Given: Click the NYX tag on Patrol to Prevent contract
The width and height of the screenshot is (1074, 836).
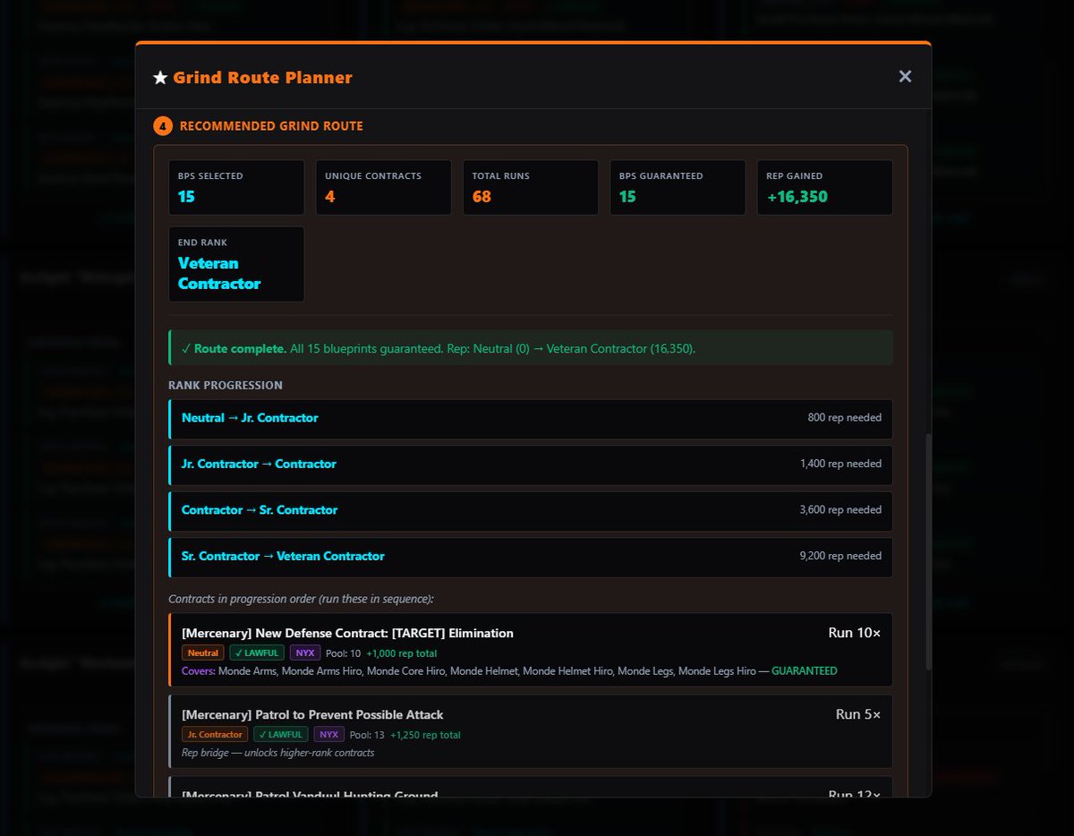Looking at the screenshot, I should tap(329, 735).
